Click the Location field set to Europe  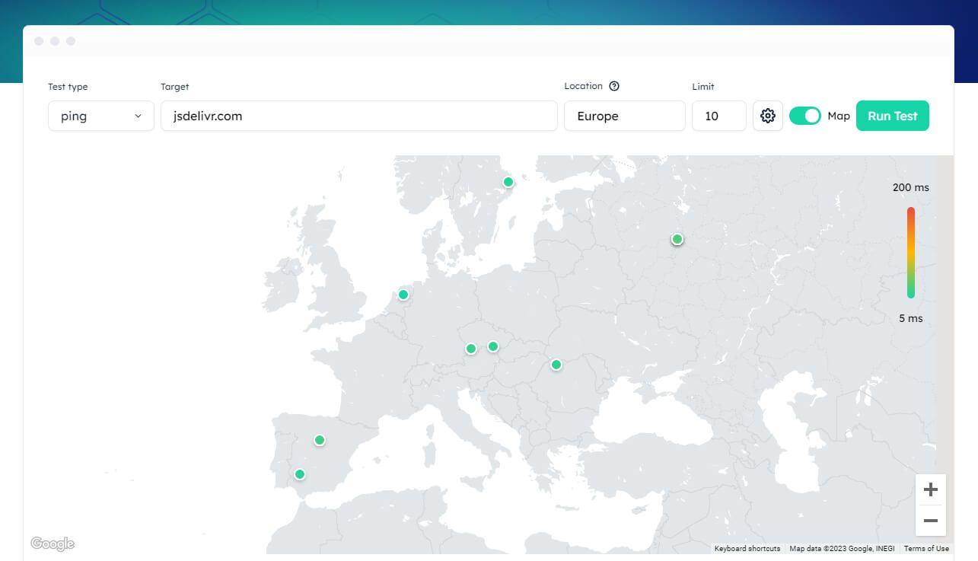(624, 116)
